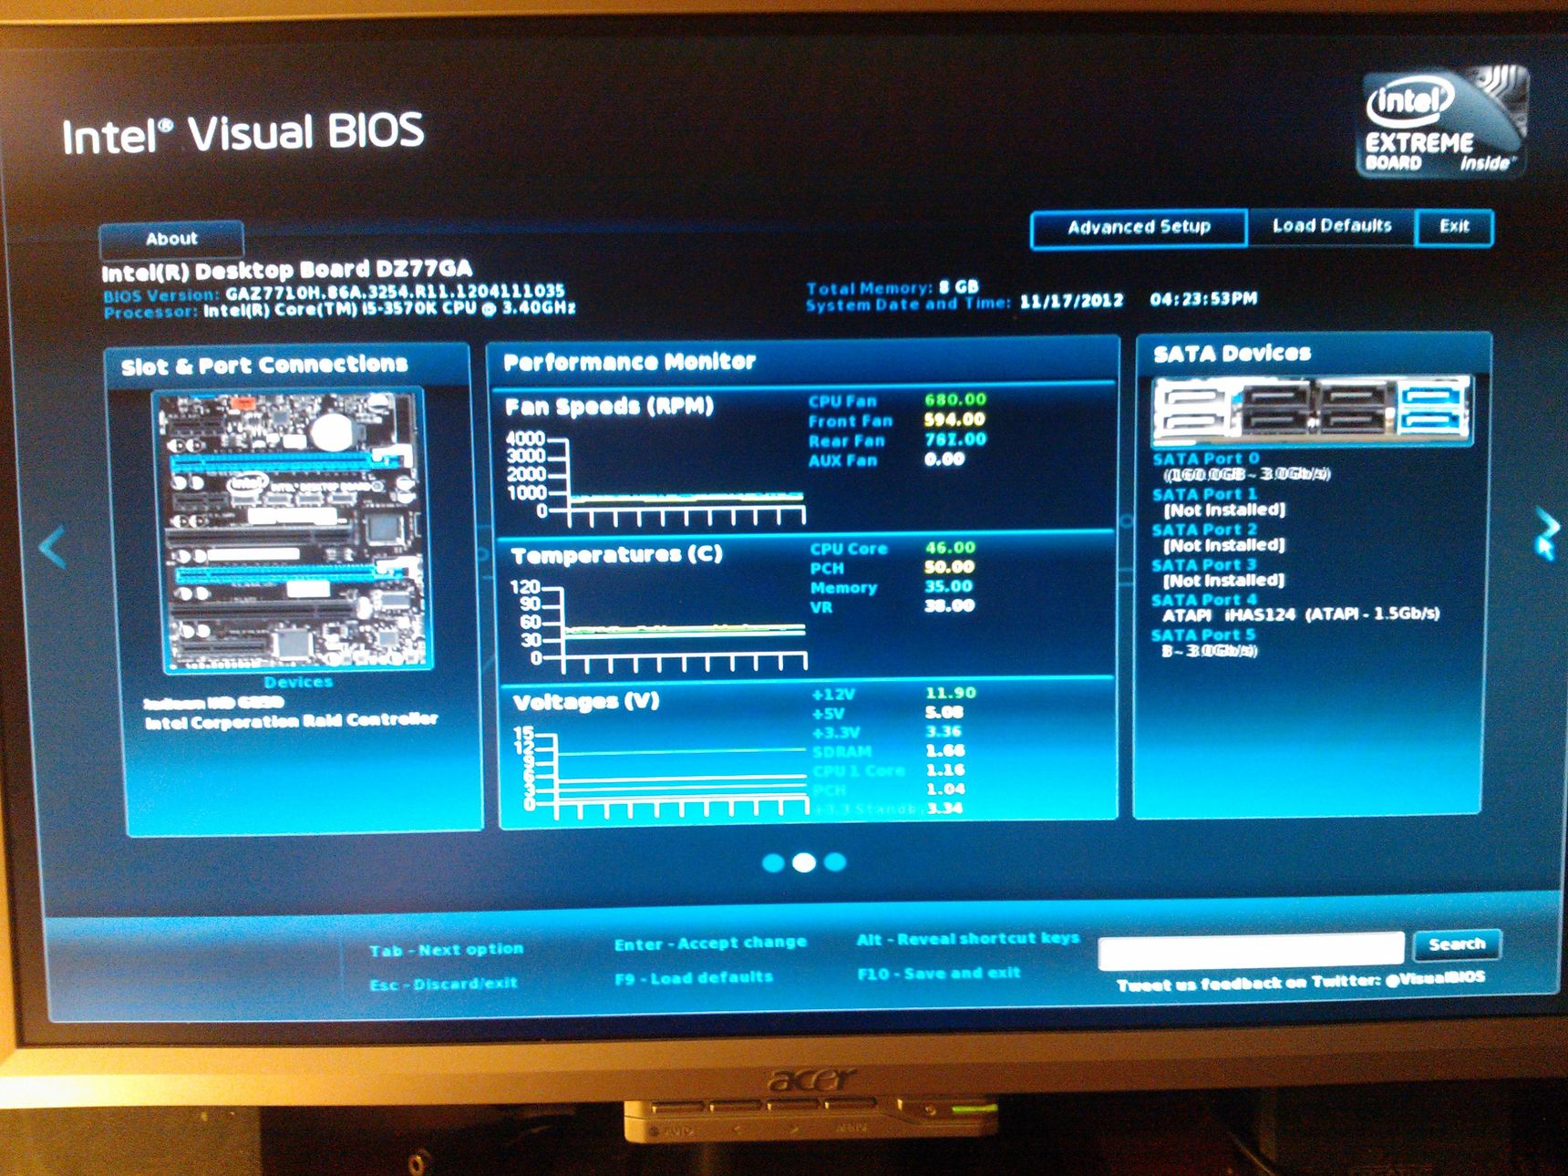The image size is (1568, 1176).
Task: Click the Intel Extreme Board logo
Action: 1444,120
